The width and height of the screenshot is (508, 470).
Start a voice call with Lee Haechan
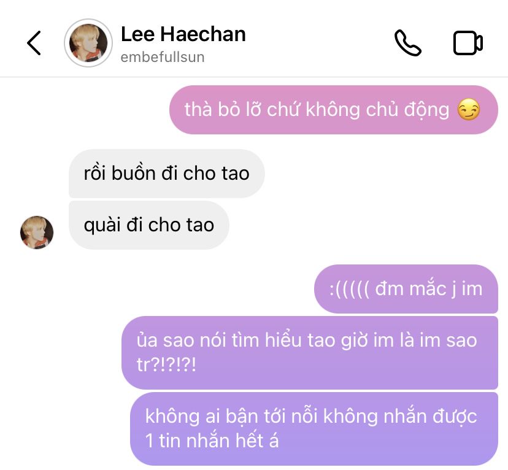click(x=408, y=43)
